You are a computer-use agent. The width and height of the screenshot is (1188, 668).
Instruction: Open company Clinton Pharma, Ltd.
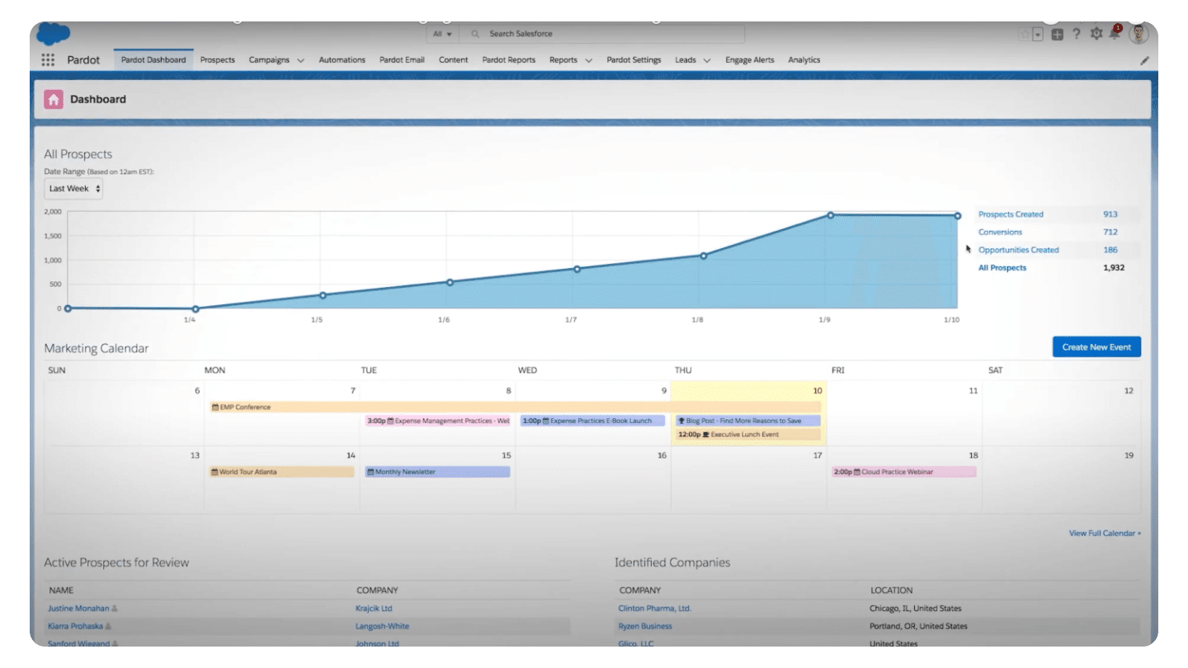coord(655,609)
